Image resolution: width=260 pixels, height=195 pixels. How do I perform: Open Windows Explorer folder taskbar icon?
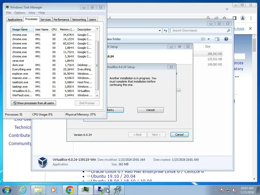[x=38, y=190]
